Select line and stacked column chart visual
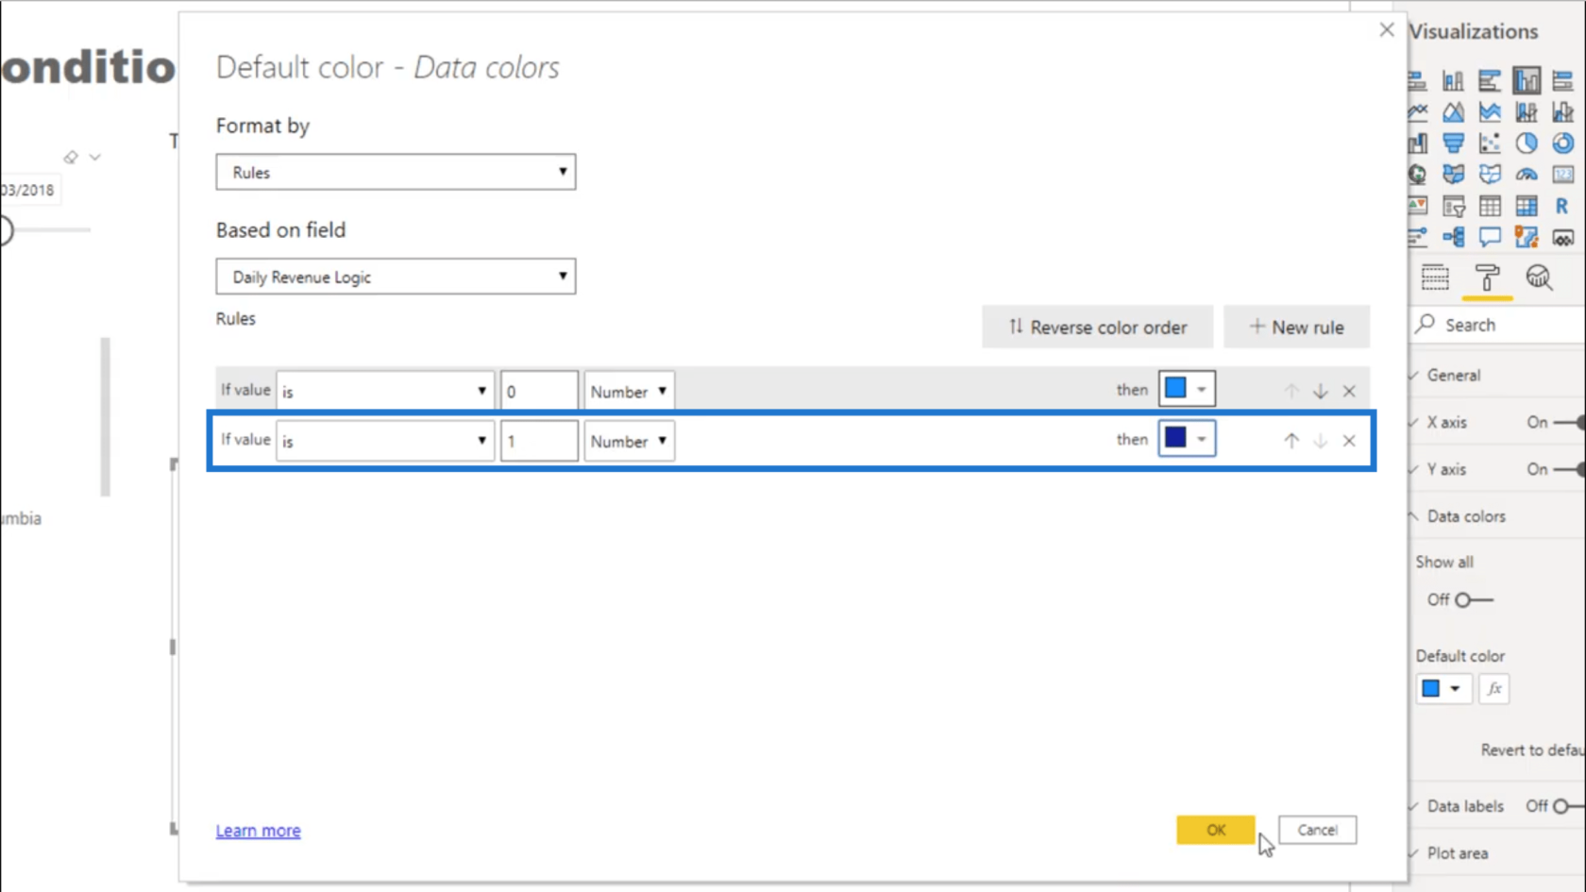The image size is (1586, 892). click(x=1527, y=112)
